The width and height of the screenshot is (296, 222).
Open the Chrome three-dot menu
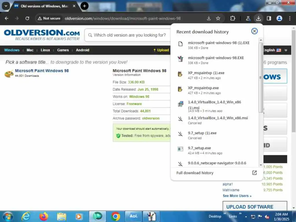[x=290, y=18]
